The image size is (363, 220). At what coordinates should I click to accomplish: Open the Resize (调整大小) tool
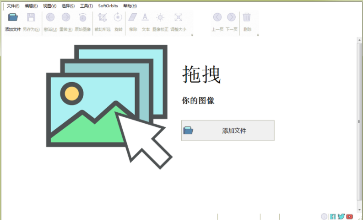[x=178, y=17]
